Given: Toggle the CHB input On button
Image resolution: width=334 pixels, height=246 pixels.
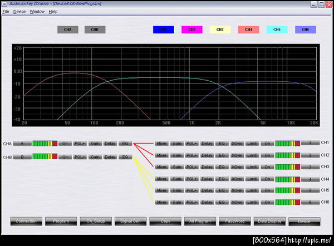Looking at the screenshot, I should point(65,157).
